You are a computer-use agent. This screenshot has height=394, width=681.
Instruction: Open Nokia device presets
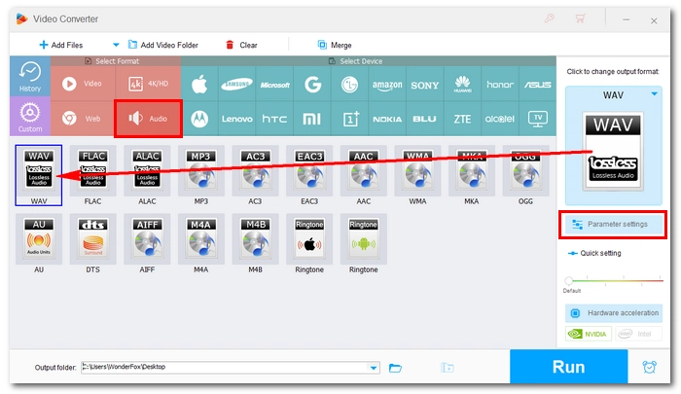[387, 119]
